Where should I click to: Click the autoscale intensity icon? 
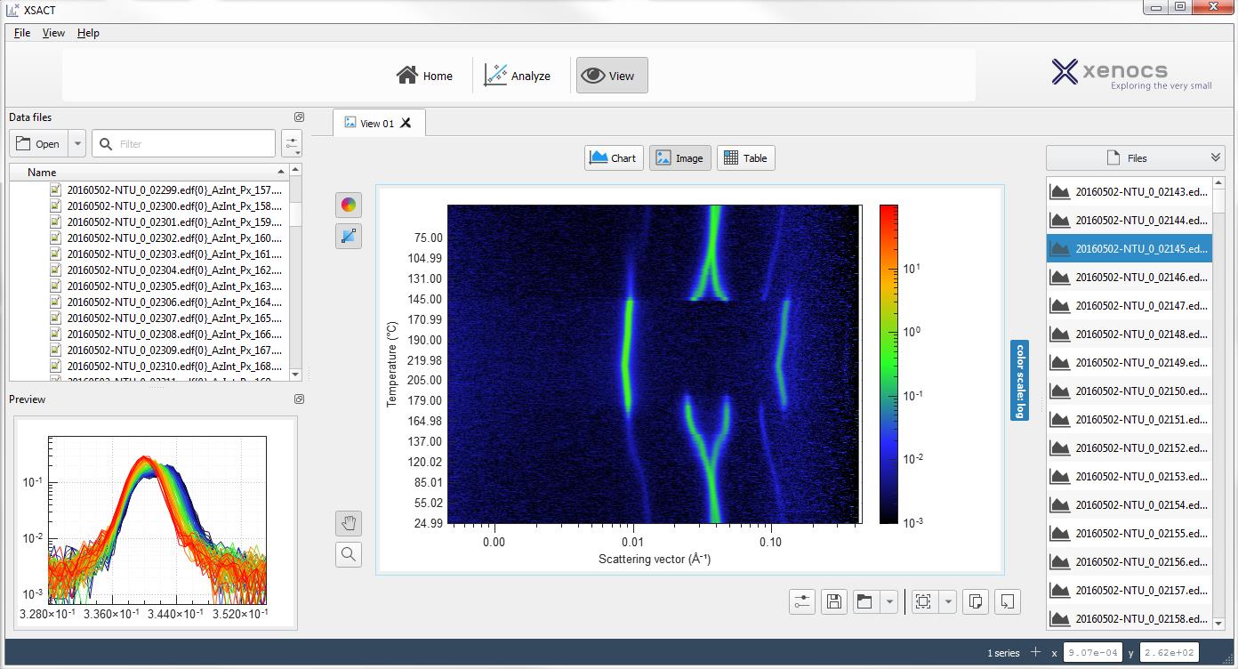(x=348, y=236)
